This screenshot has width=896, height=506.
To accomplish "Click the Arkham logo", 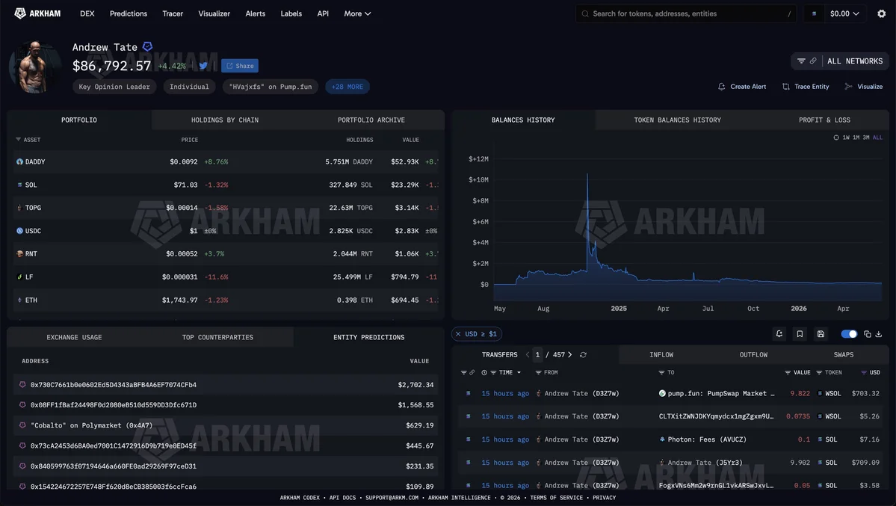I will [37, 13].
